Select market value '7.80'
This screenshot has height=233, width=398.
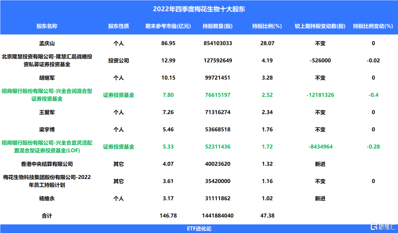coord(168,95)
